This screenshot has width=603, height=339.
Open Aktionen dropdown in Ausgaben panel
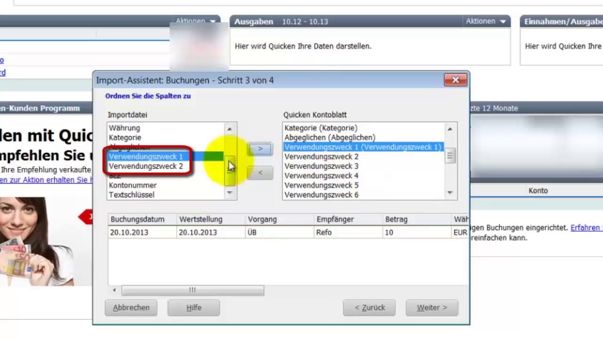pyautogui.click(x=486, y=21)
